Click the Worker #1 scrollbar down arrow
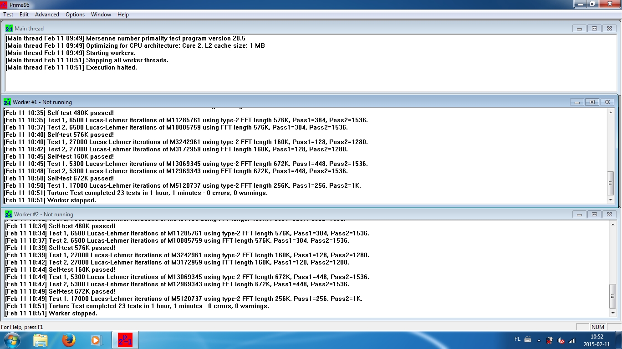The width and height of the screenshot is (622, 349). click(611, 200)
